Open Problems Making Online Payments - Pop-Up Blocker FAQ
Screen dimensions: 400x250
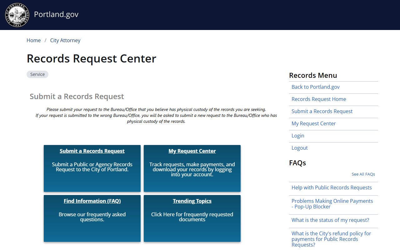tap(332, 204)
